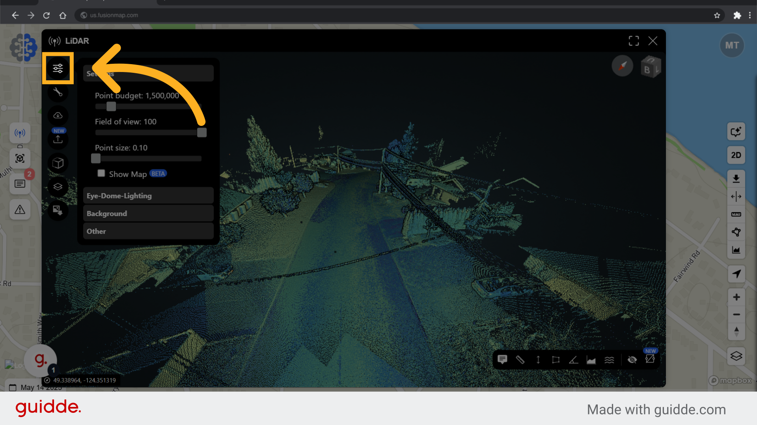This screenshot has width=757, height=425.
Task: Click the Field of view slider handle
Action: click(x=201, y=133)
